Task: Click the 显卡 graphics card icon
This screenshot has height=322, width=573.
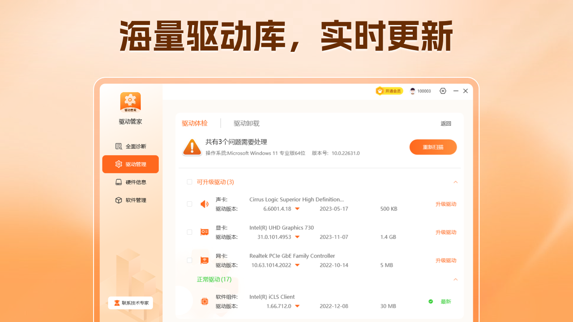Action: point(204,232)
